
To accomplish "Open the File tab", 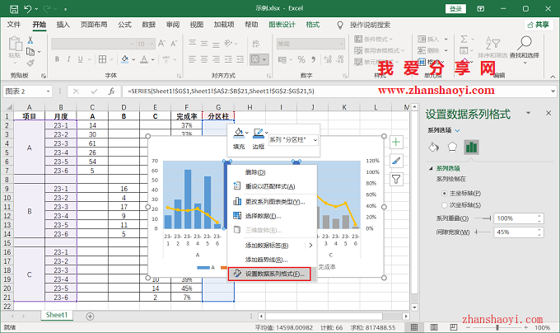I will tap(14, 25).
